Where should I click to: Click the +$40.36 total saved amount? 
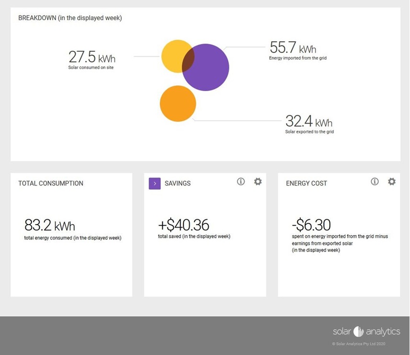tap(183, 225)
